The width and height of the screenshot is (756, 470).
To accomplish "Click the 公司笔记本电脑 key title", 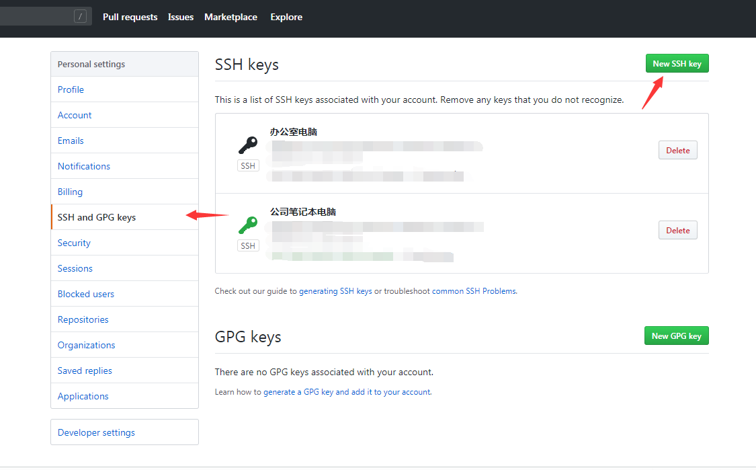I will click(303, 212).
